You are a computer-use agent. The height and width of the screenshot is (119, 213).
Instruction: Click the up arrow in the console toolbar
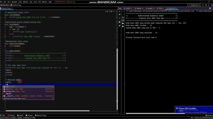pyautogui.click(x=123, y=12)
